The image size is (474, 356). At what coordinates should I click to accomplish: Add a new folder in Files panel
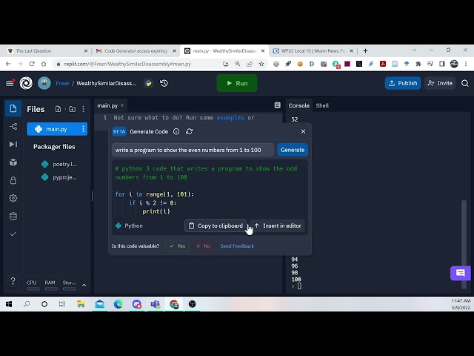click(x=73, y=109)
